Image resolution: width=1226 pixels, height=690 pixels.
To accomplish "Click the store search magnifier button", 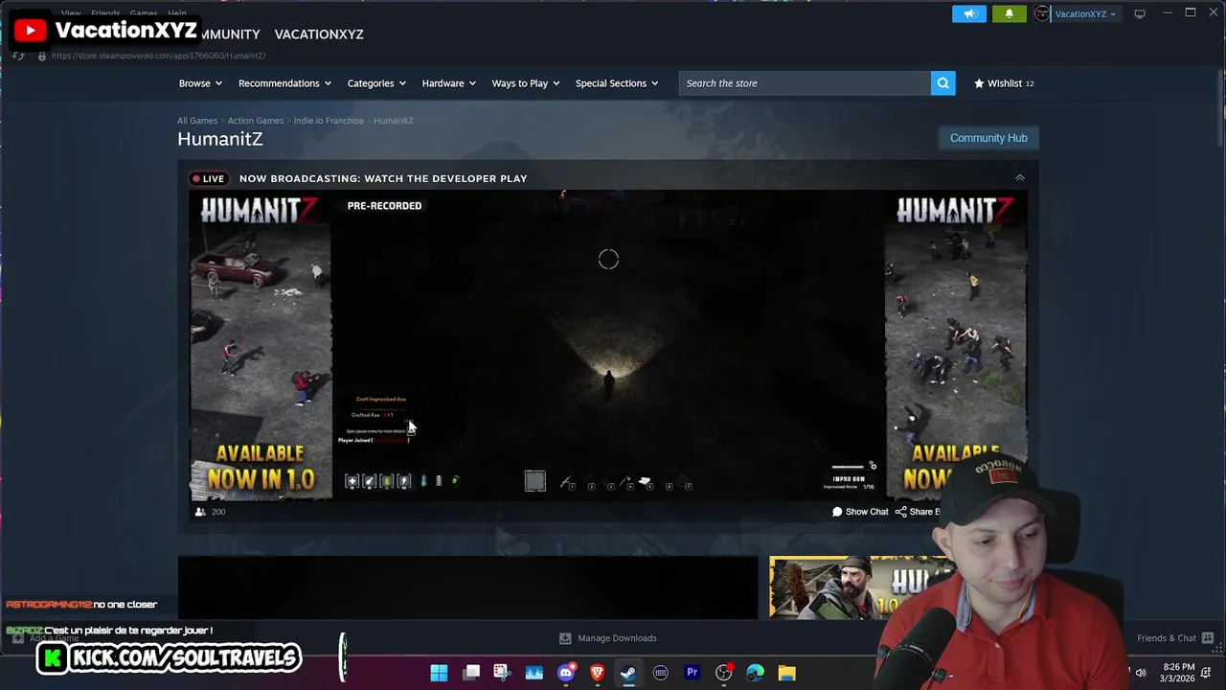I will tap(942, 83).
